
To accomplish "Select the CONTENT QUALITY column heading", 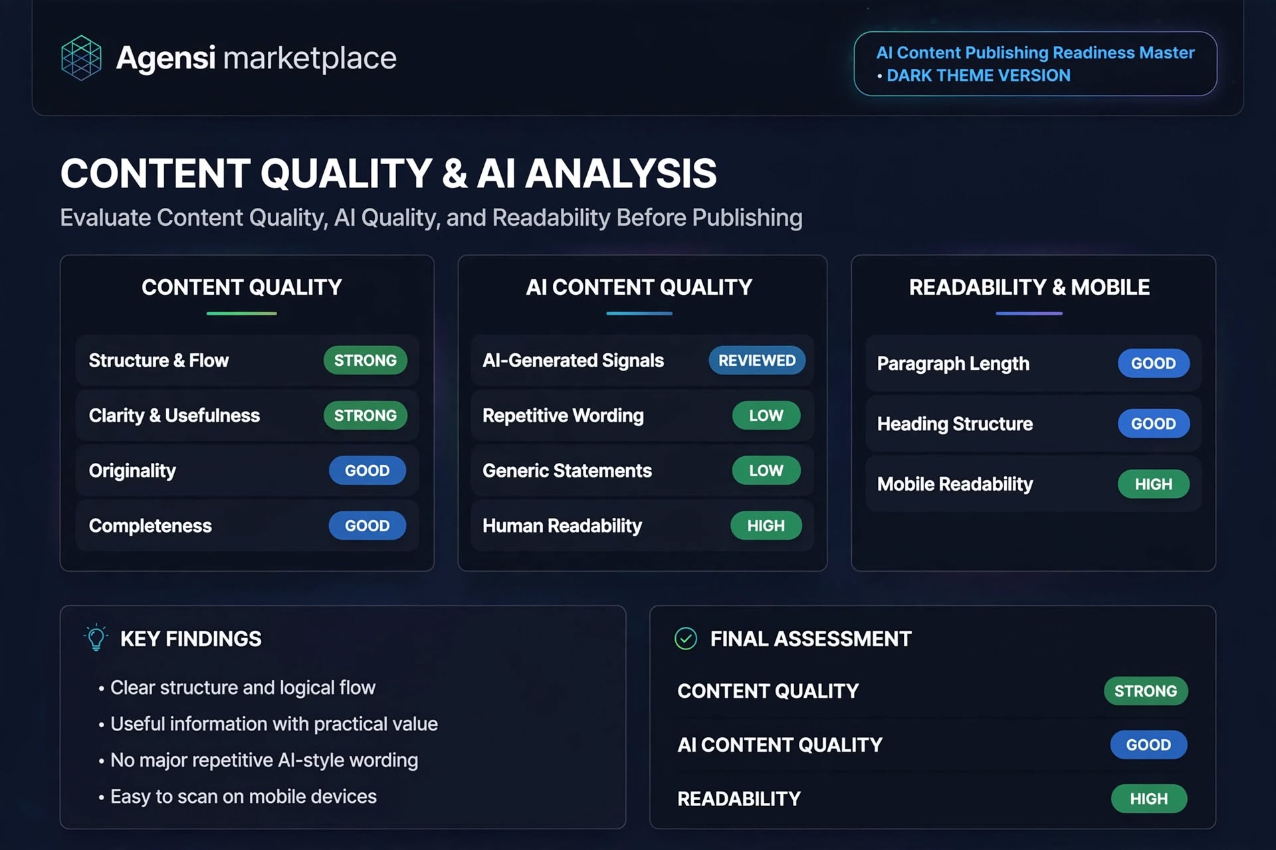I will [242, 287].
